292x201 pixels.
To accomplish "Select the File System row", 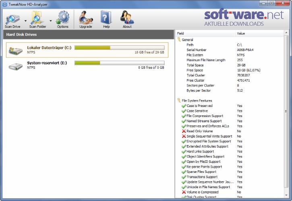I will point(230,55).
